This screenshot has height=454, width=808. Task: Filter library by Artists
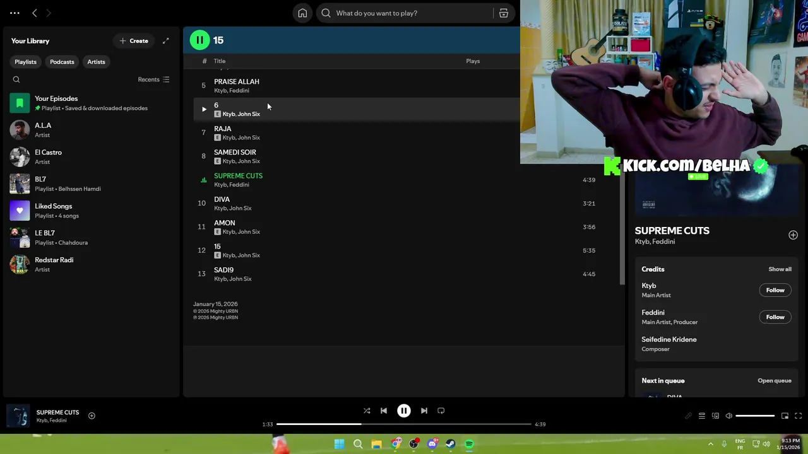coord(96,62)
